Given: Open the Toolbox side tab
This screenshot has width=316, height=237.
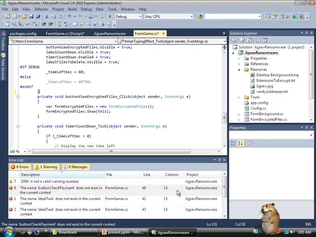Looking at the screenshot, I should (3, 41).
